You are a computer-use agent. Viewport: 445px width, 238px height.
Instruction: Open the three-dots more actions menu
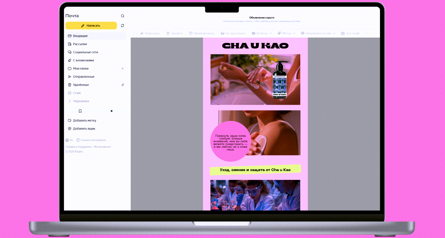tap(368, 33)
